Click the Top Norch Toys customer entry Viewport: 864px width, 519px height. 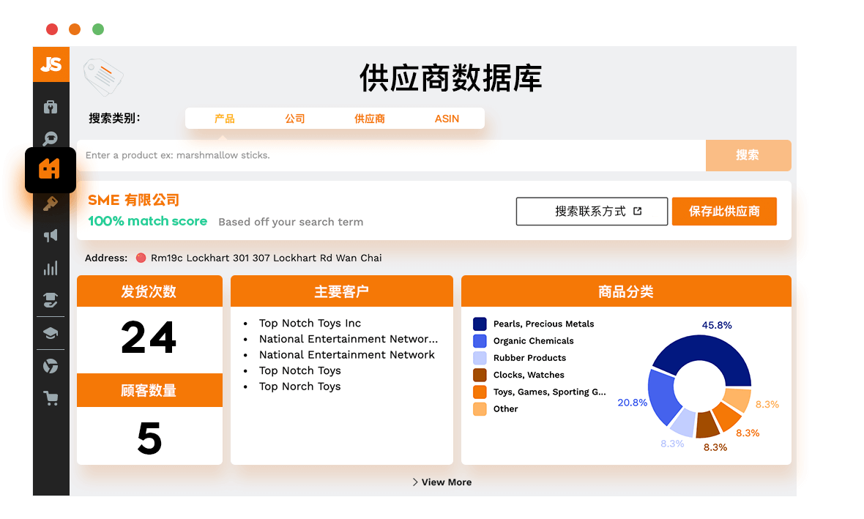coord(299,387)
